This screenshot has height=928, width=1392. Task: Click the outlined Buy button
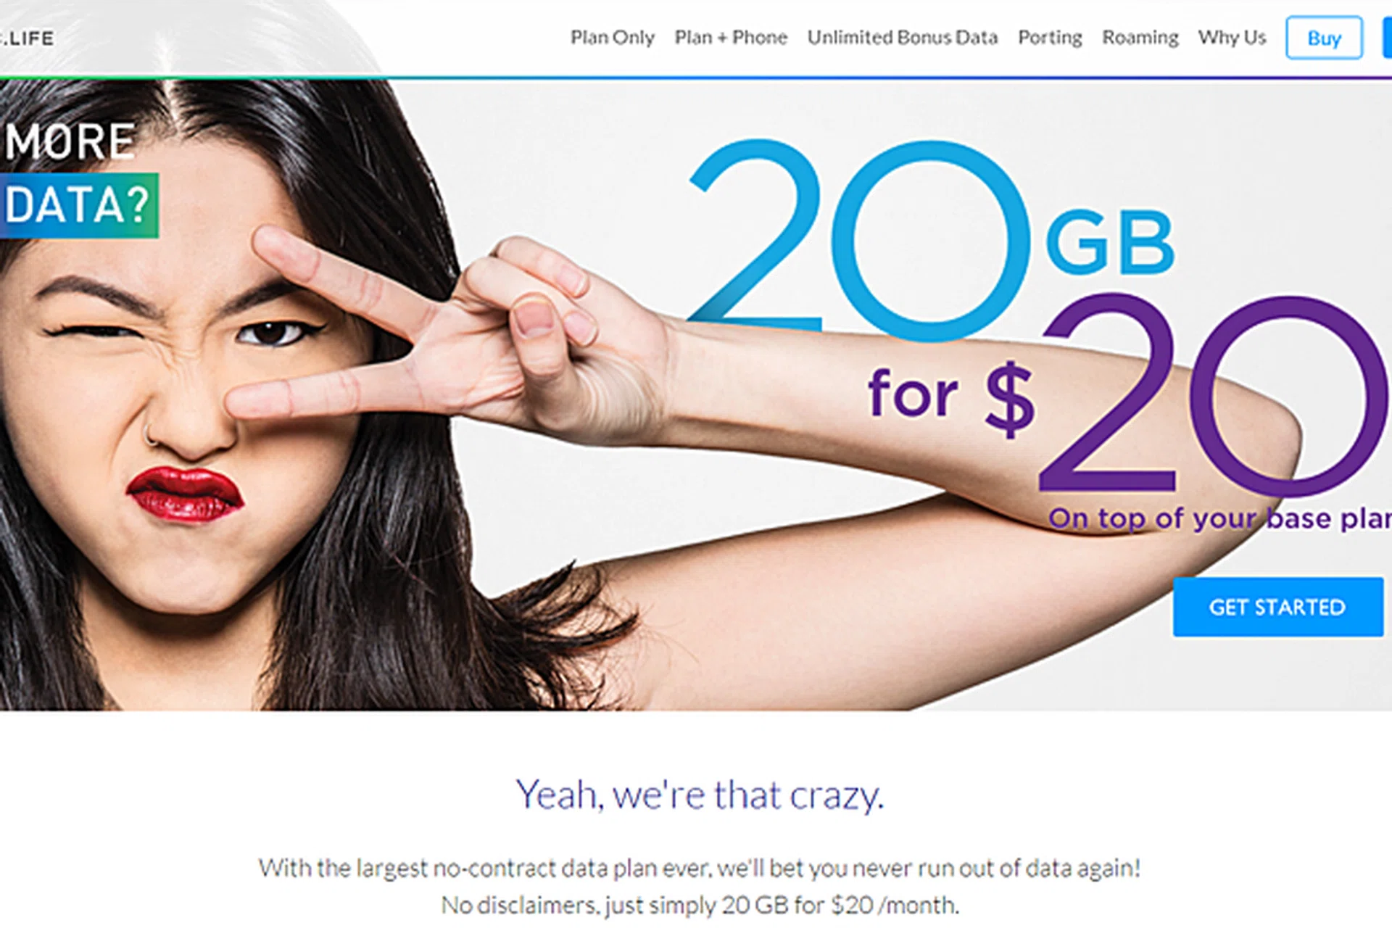[x=1324, y=38]
